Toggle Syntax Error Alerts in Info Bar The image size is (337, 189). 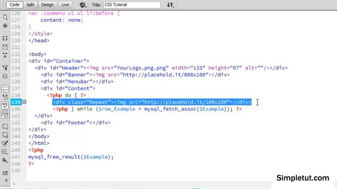pos(5,114)
